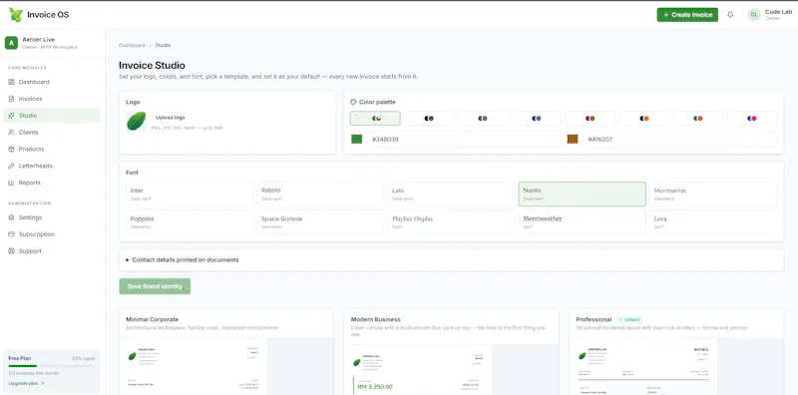
Task: Choose the Lora font
Action: pyautogui.click(x=713, y=221)
